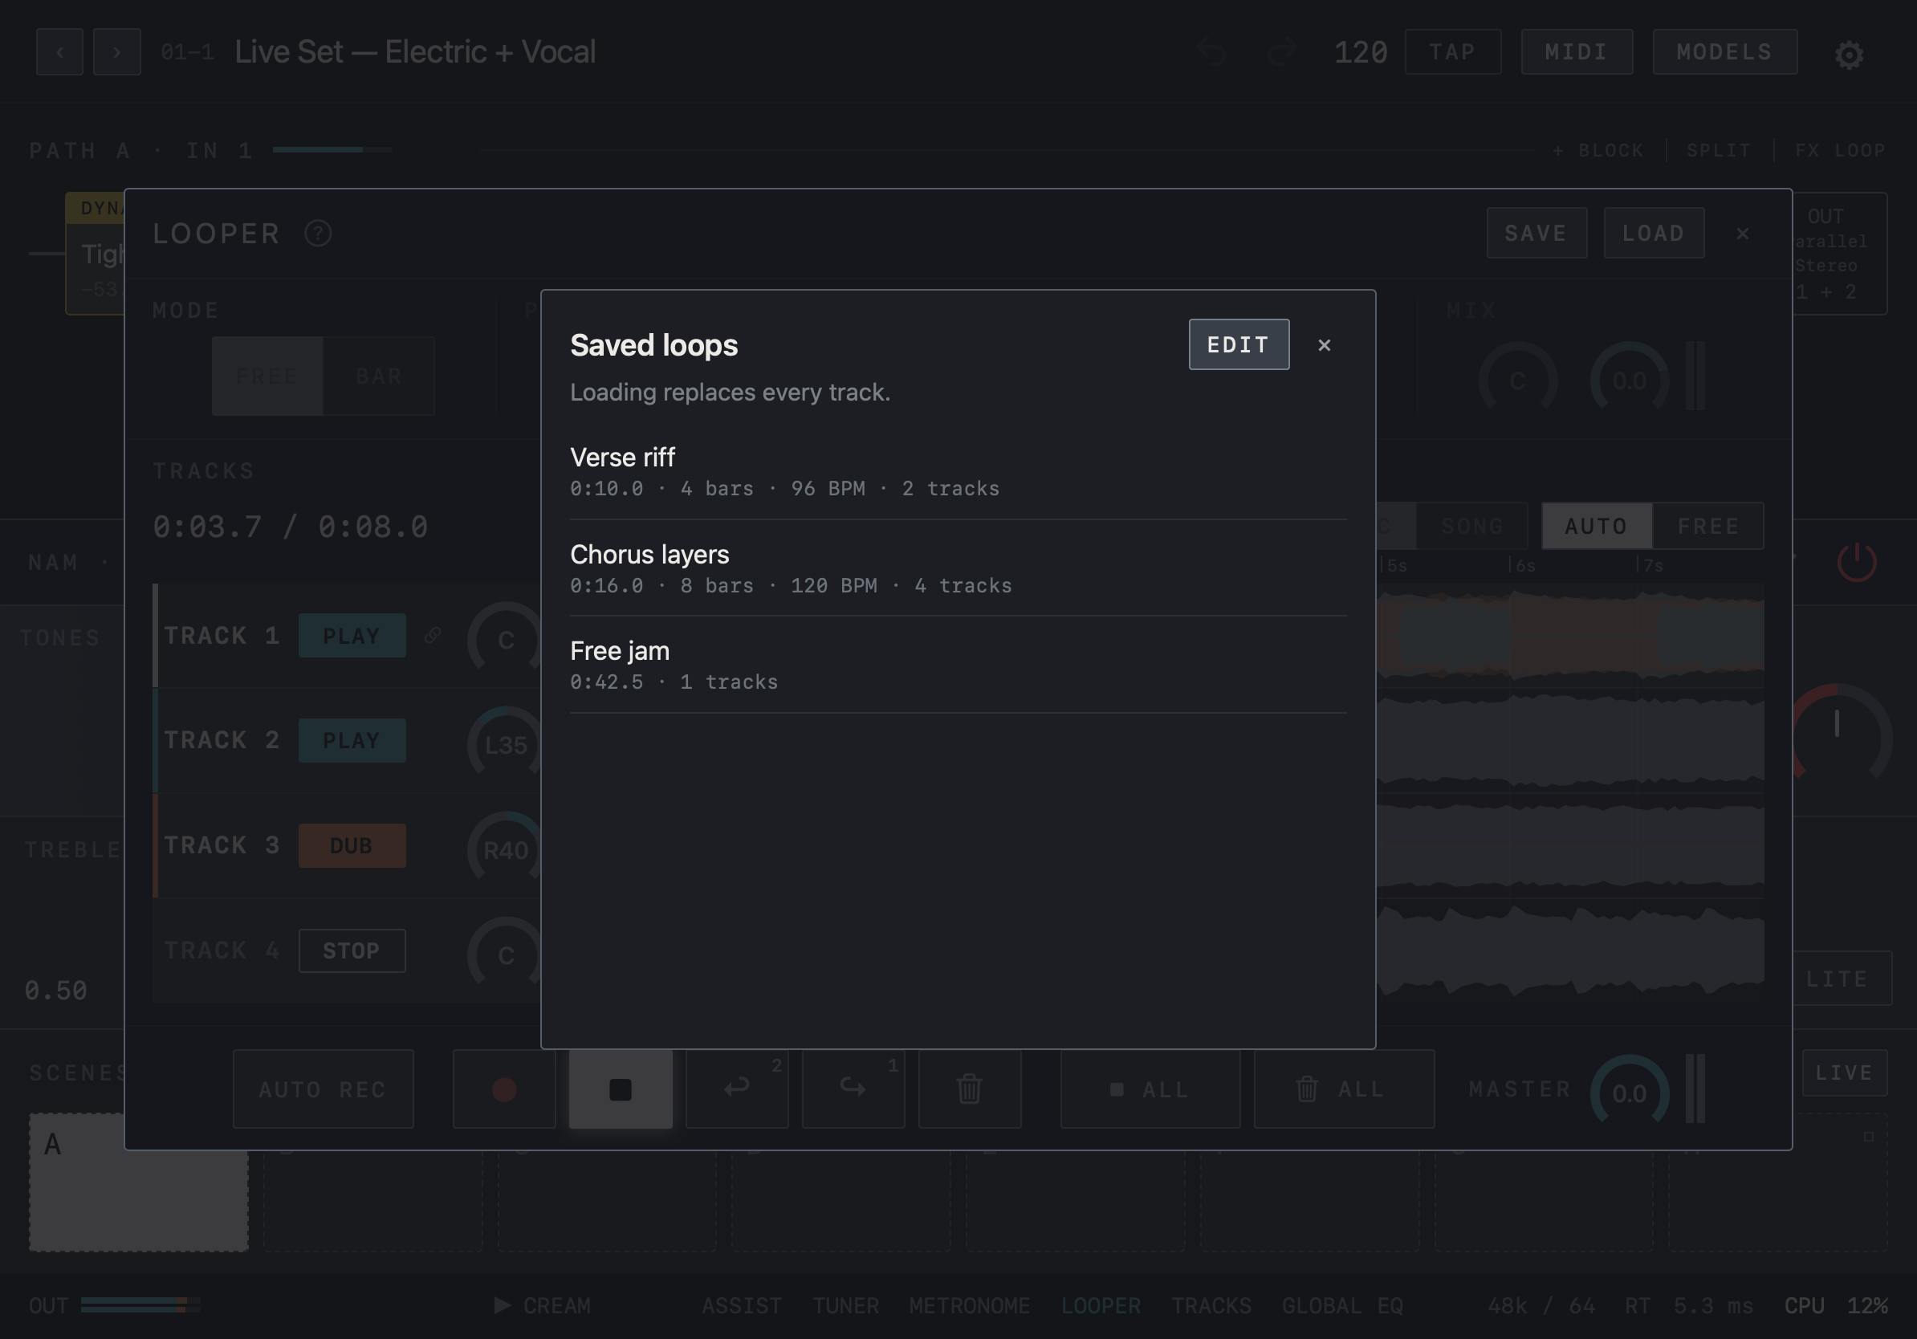Click the undo arrow in top bar

1211,51
